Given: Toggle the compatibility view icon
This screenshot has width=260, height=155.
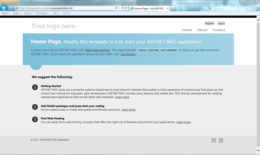Looking at the screenshot, I should coord(123,8).
